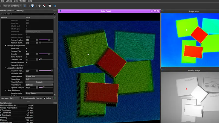Toggle the Spatial Filter checkbox
219x123 pixels.
click(x=27, y=48)
